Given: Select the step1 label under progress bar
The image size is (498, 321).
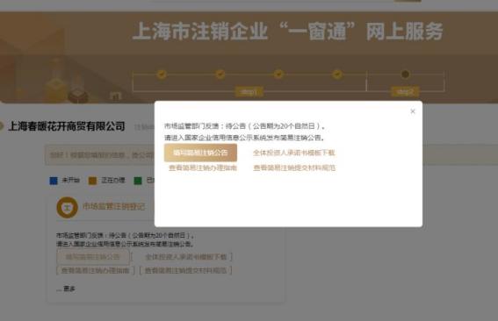Looking at the screenshot, I should (249, 92).
